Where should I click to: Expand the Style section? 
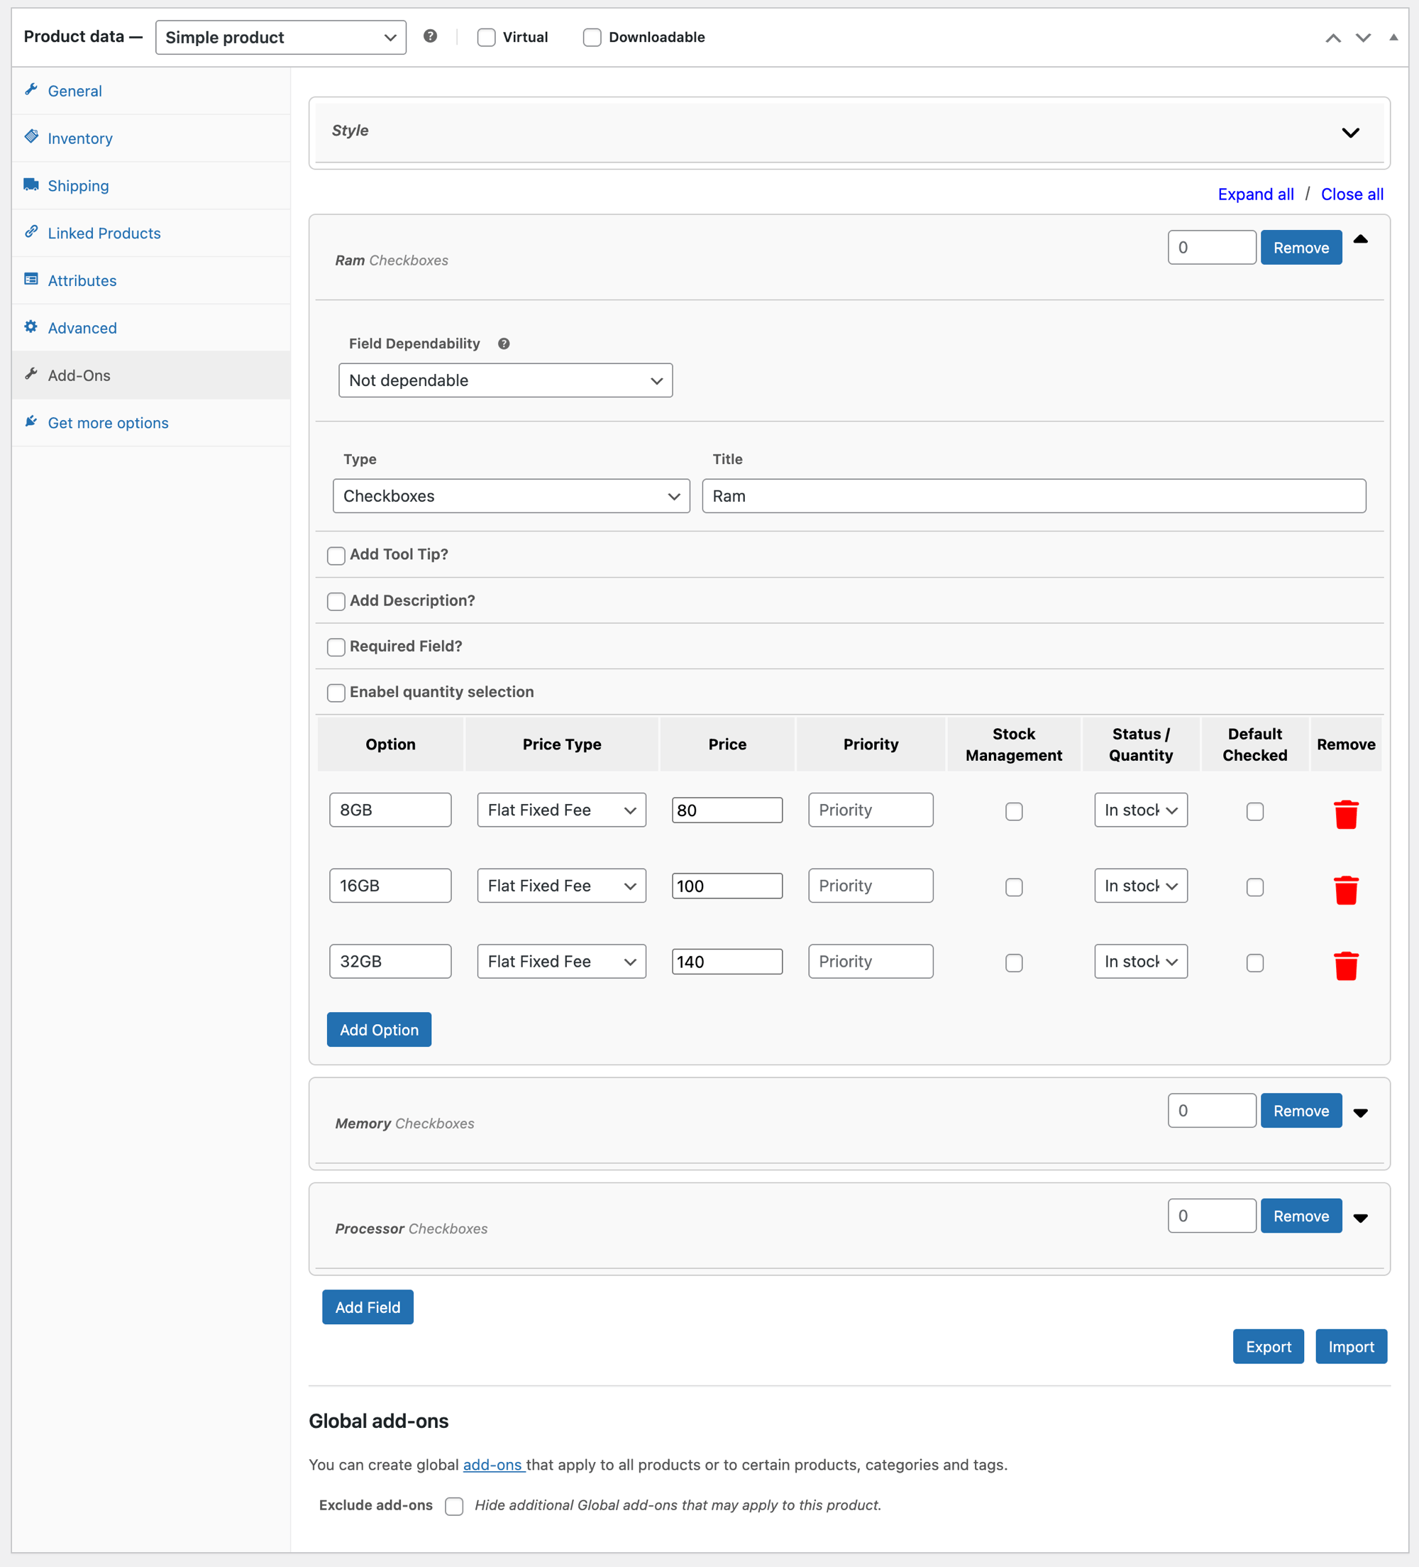point(1352,132)
